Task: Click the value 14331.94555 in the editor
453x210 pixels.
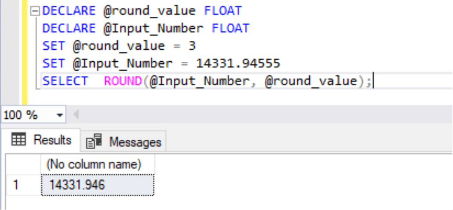Action: tap(238, 63)
